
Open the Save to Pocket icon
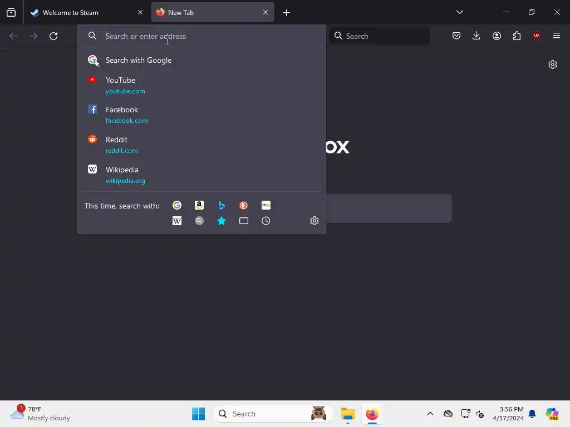456,36
